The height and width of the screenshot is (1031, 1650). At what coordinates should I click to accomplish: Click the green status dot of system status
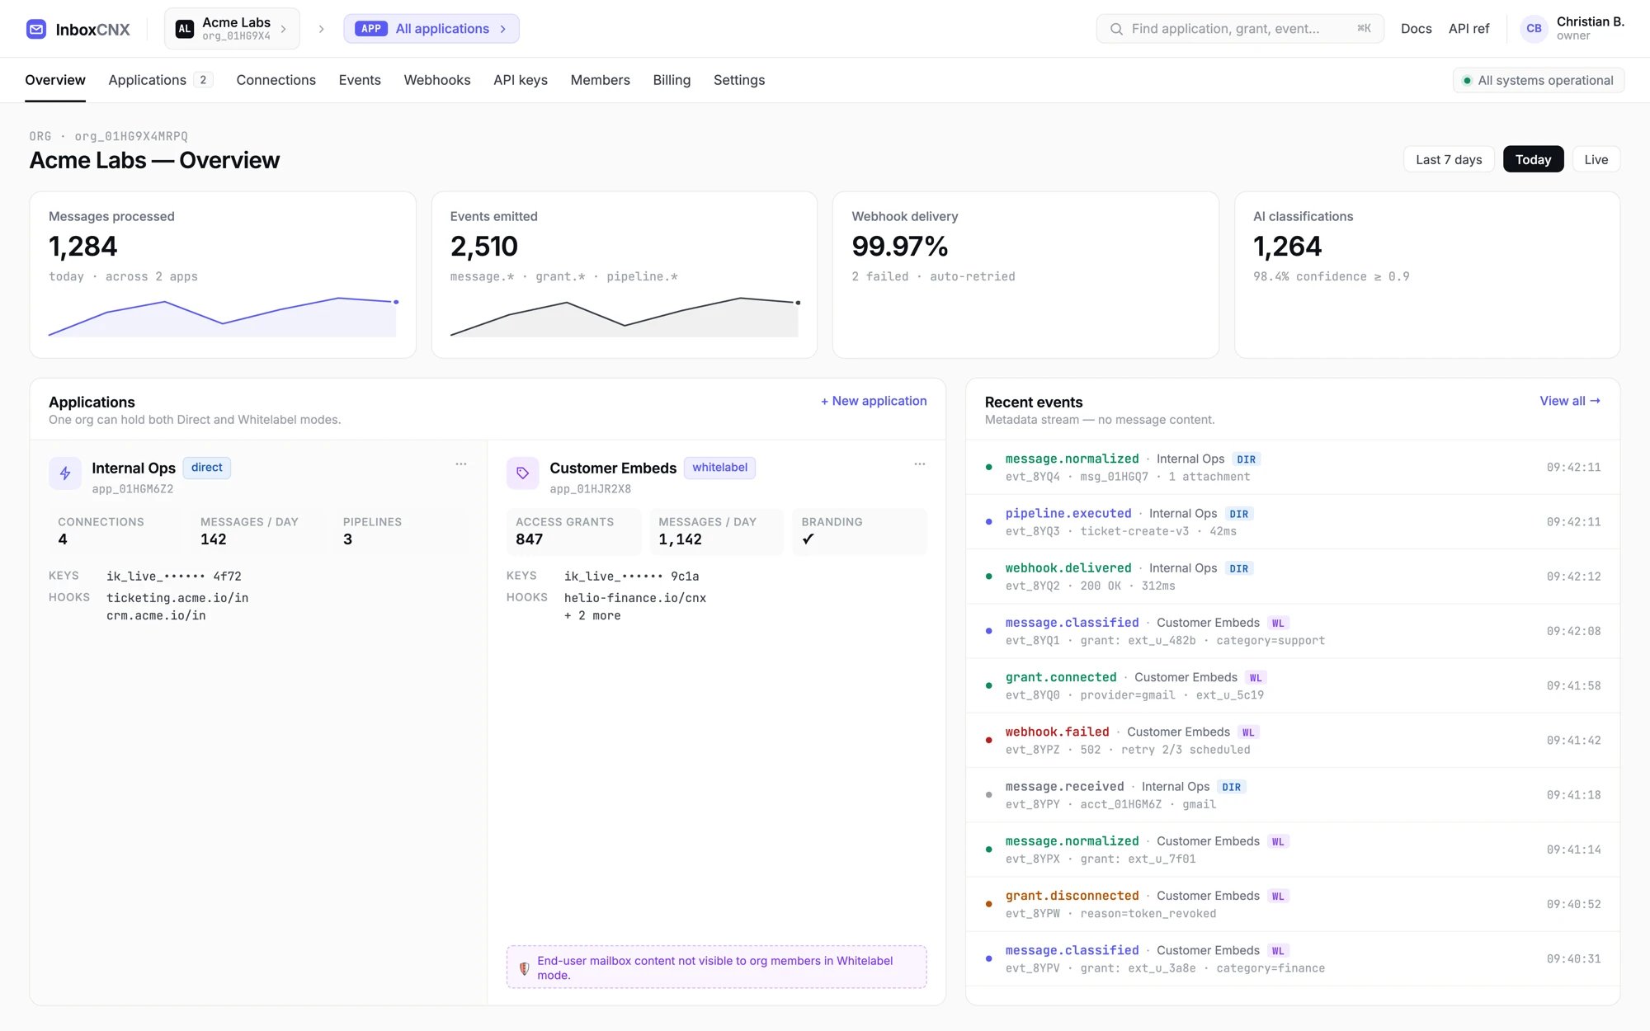[x=1467, y=81]
